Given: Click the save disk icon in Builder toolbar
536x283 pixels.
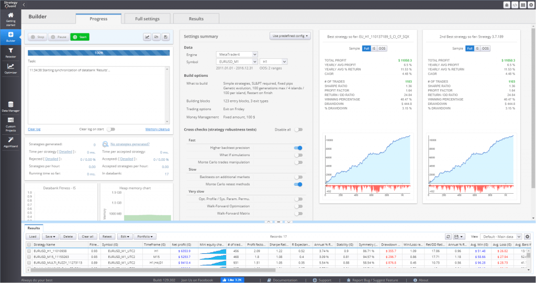Looking at the screenshot, I should (x=166, y=37).
